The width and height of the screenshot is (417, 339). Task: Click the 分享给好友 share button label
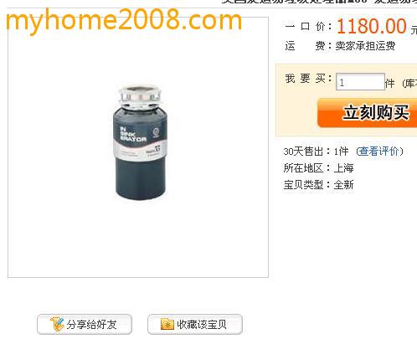(91, 325)
